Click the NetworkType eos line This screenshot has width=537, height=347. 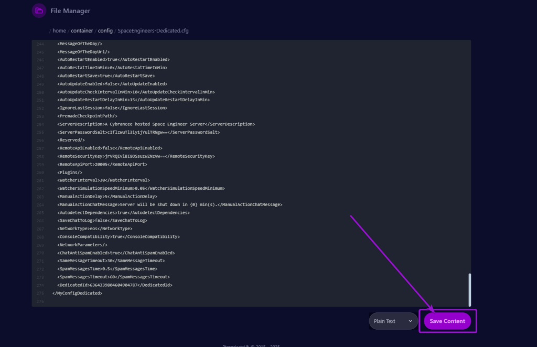pos(95,229)
